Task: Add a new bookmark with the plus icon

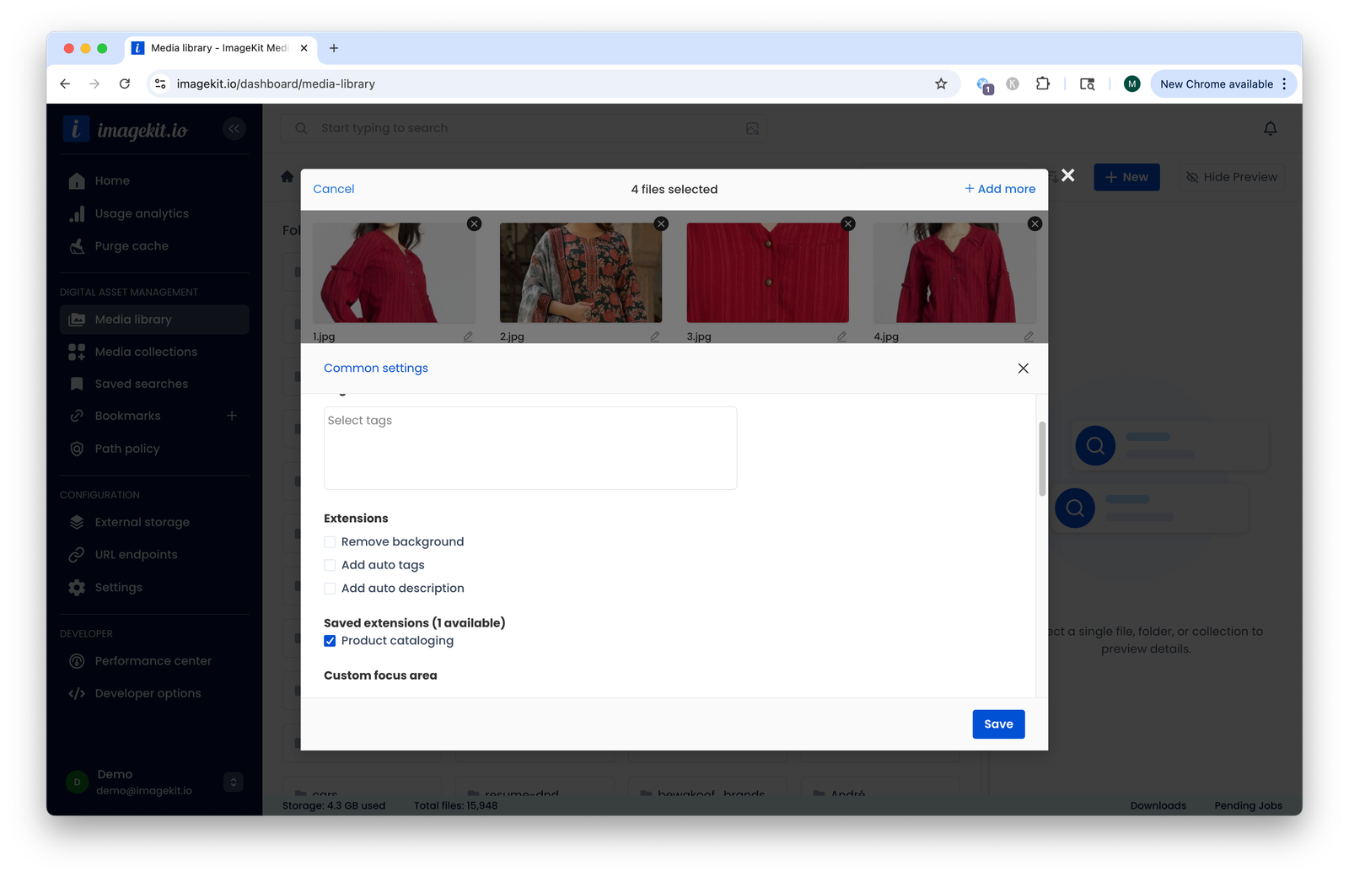Action: pyautogui.click(x=232, y=416)
